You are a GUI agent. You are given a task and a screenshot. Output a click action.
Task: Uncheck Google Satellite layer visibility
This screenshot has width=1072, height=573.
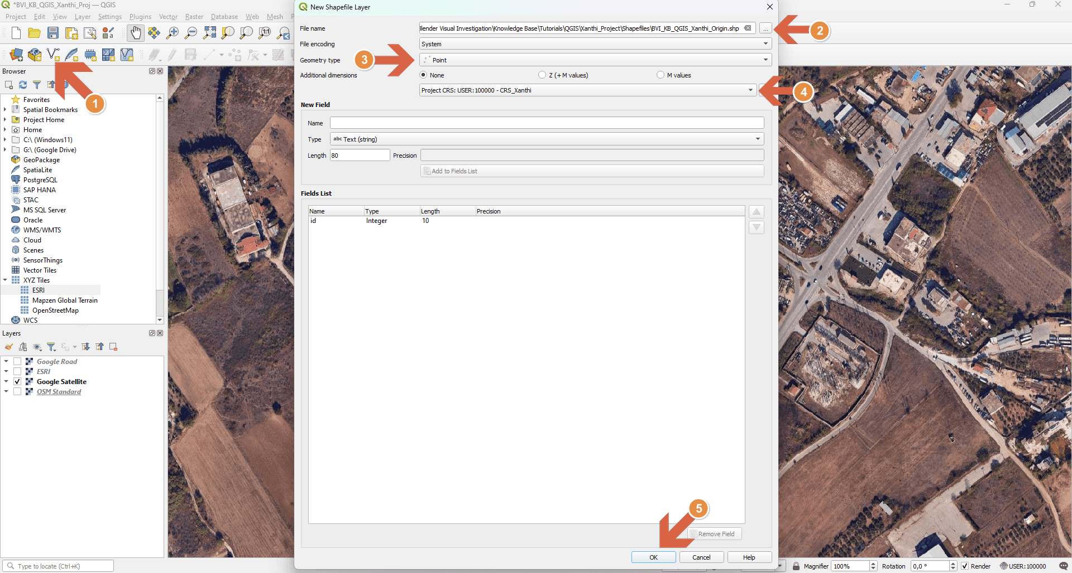[17, 382]
